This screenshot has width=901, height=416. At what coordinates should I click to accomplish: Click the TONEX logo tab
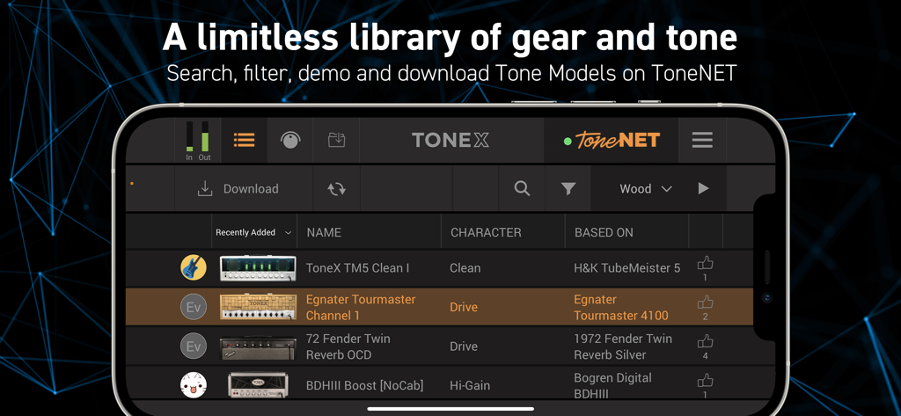[451, 140]
